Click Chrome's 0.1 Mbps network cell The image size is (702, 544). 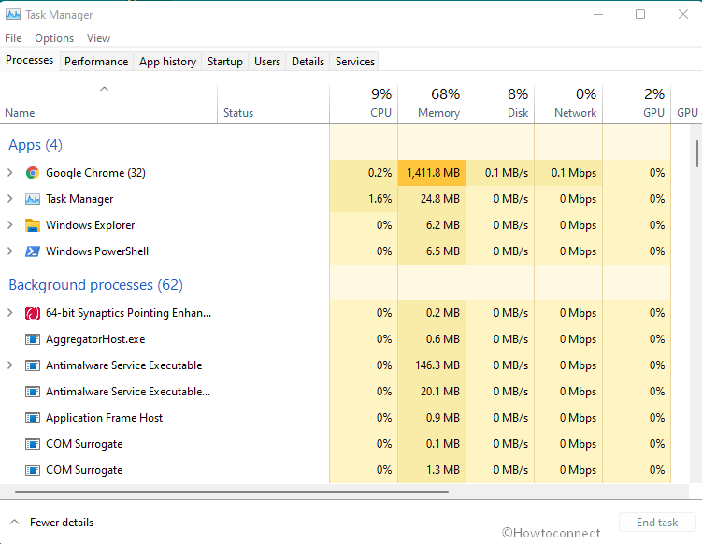(x=568, y=173)
